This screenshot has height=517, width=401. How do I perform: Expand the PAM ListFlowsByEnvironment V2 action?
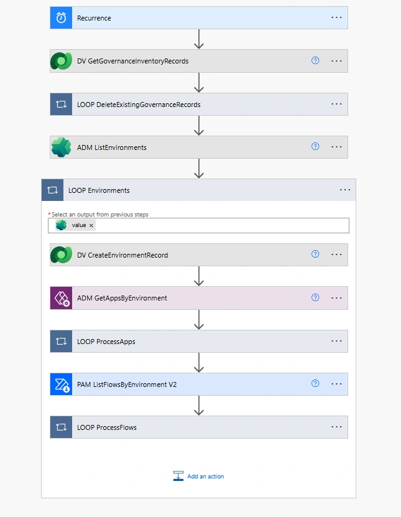click(x=199, y=384)
